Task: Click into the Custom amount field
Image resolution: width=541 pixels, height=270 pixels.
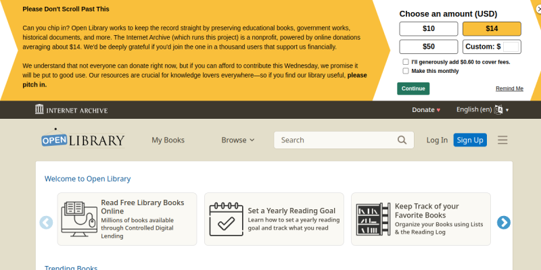Action: 511,47
